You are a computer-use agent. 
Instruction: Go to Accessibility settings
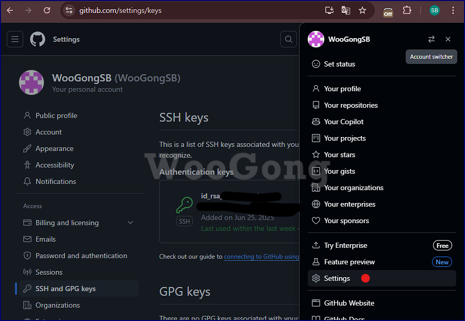(x=79, y=165)
